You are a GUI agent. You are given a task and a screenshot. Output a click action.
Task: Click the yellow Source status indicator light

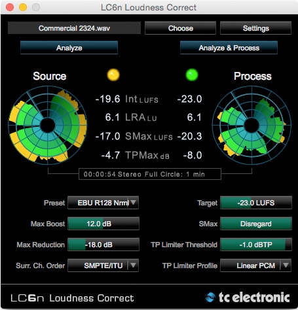113,75
